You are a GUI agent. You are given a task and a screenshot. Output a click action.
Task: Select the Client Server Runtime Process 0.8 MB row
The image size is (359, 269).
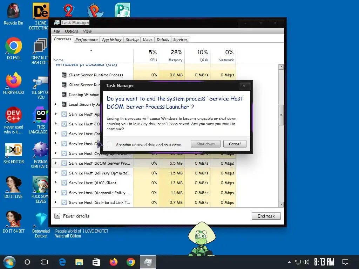pyautogui.click(x=144, y=75)
